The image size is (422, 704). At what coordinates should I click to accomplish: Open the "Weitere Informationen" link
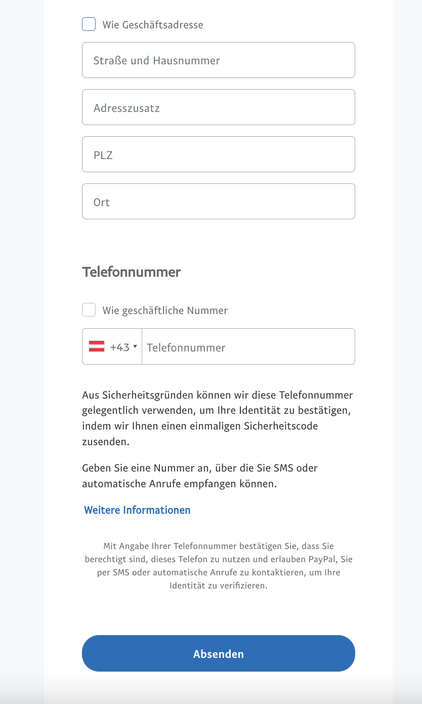point(137,510)
